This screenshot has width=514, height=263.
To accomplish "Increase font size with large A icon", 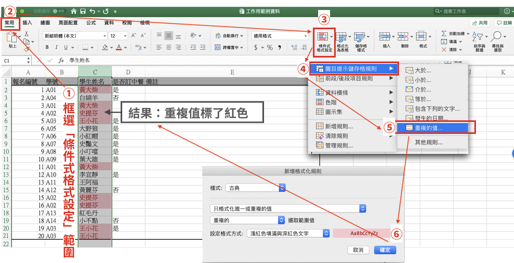I will pos(134,36).
